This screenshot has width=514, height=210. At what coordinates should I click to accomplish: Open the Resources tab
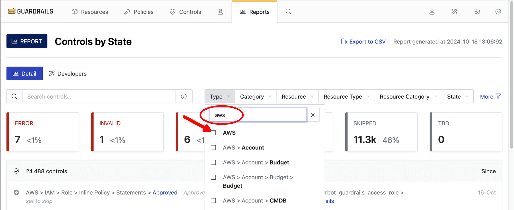click(x=90, y=12)
